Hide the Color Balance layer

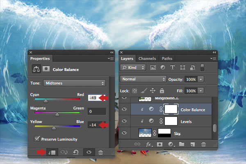tap(124, 109)
